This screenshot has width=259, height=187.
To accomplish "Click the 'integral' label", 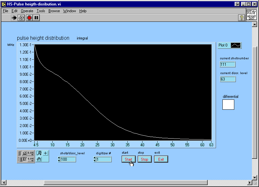I will coord(82,38).
